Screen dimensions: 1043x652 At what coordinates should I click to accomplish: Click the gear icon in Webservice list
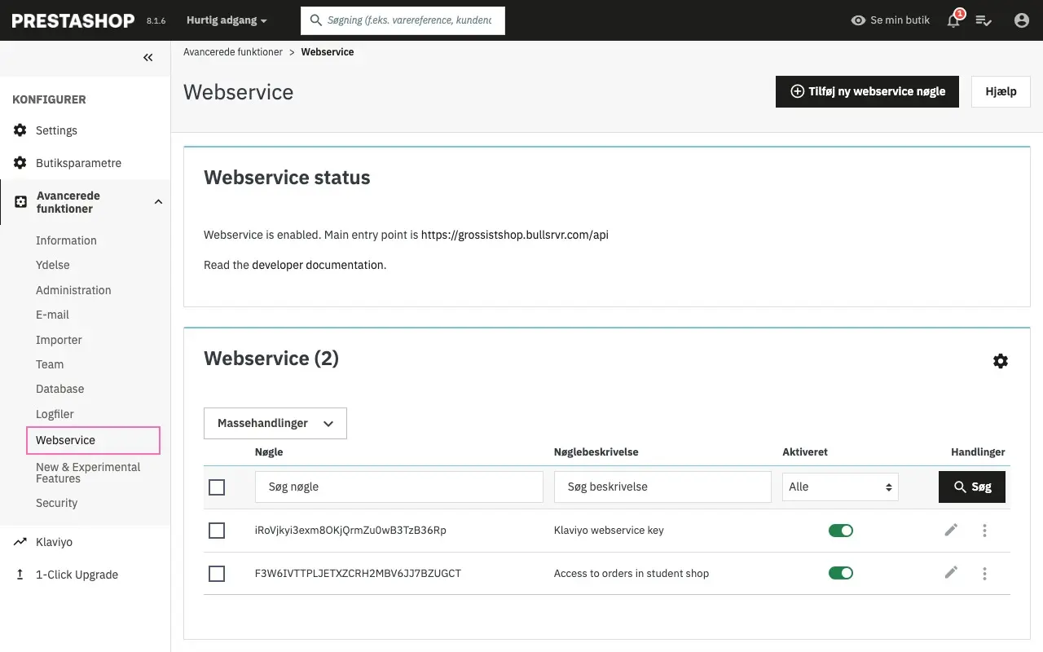coord(1000,361)
